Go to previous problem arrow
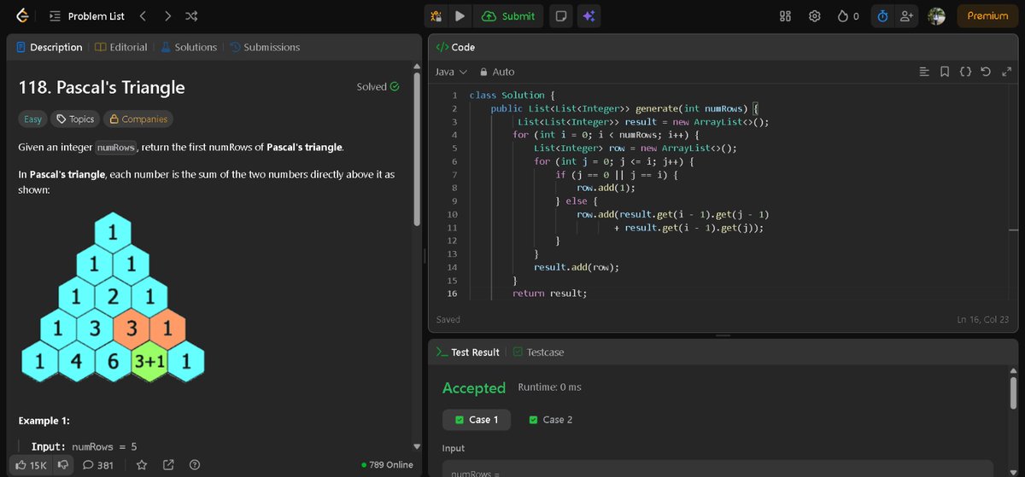 tap(143, 15)
